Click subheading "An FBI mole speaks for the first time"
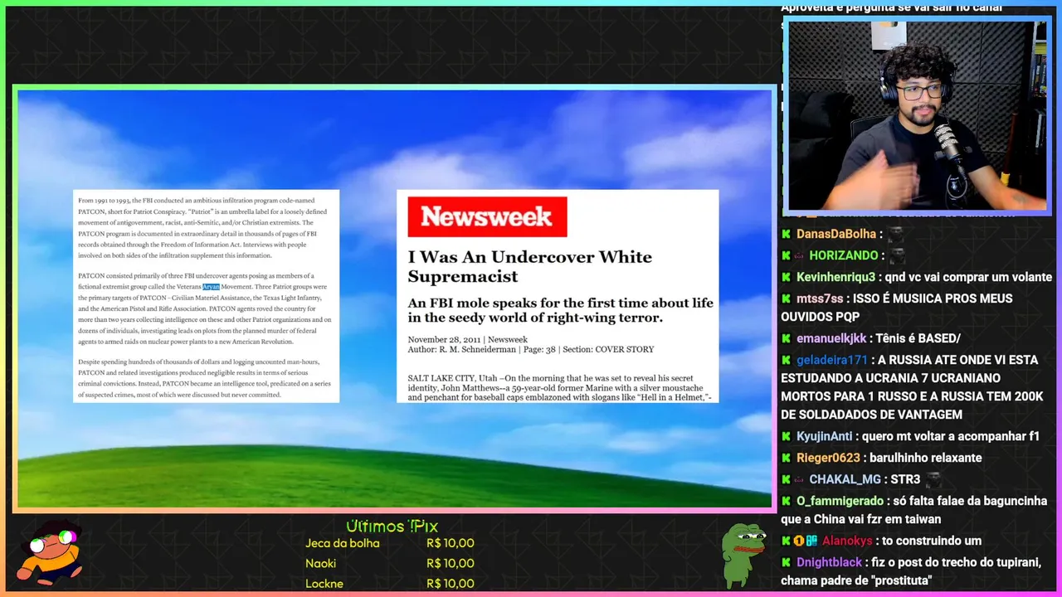 [560, 310]
